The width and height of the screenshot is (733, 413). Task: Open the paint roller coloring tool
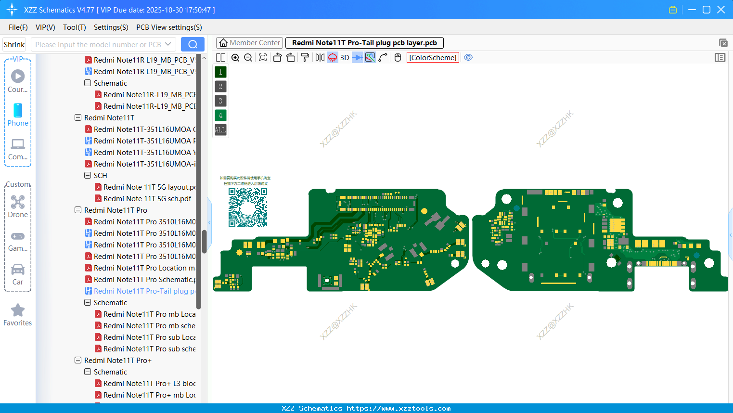coord(305,57)
